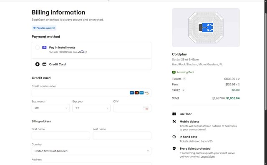The image size is (267, 165).
Task: Click the Discover card logo
Action: (146, 92)
